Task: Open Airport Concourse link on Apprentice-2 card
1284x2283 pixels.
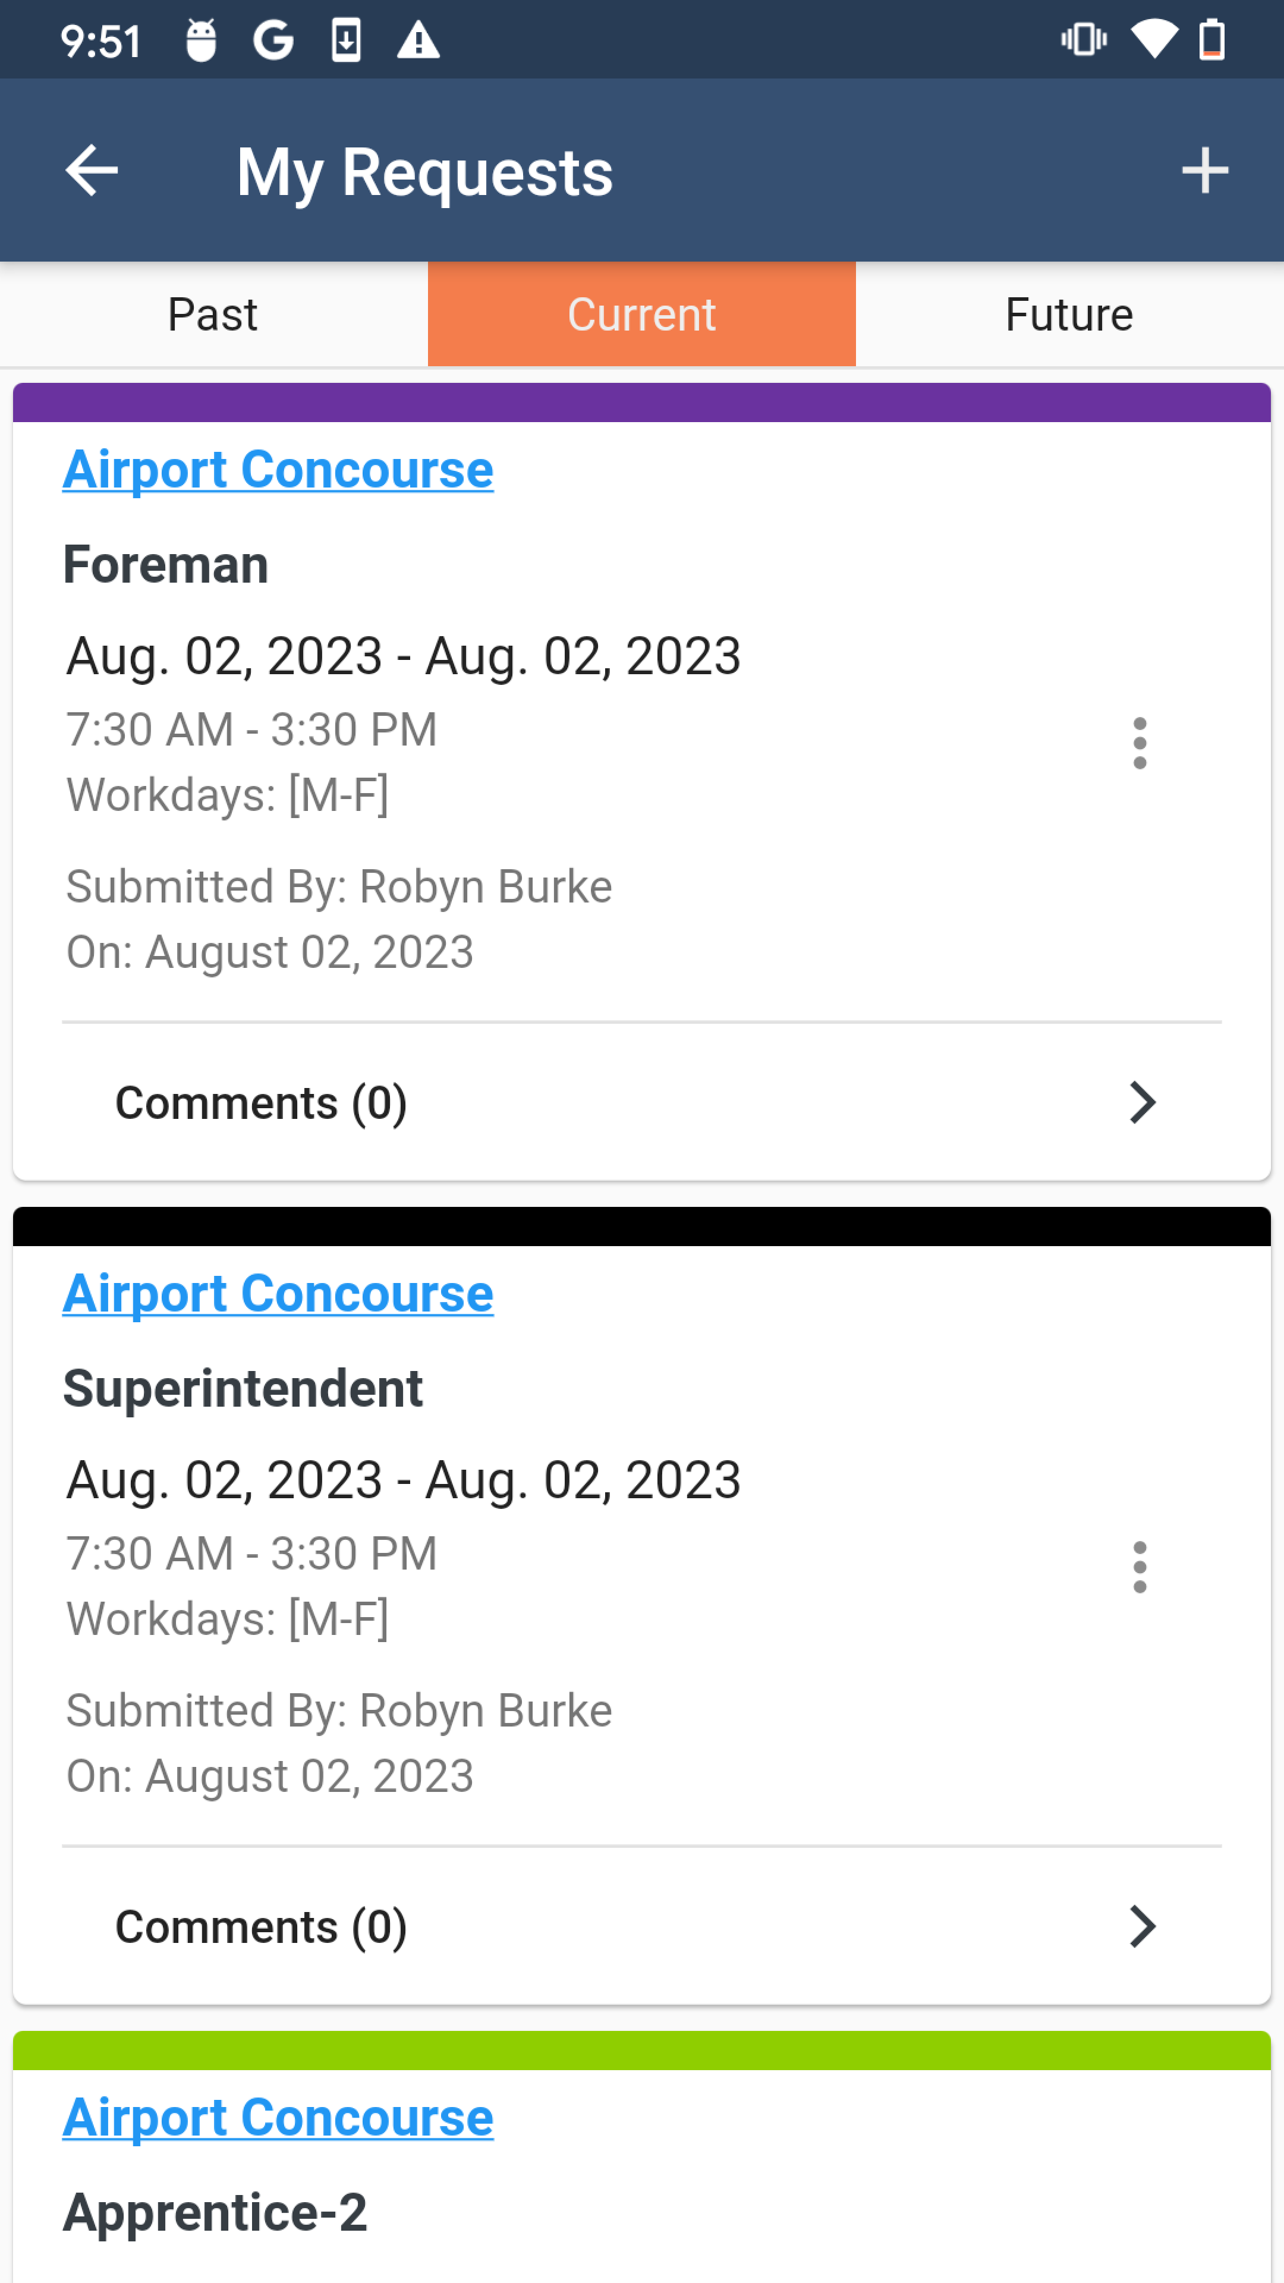Action: click(x=278, y=2117)
